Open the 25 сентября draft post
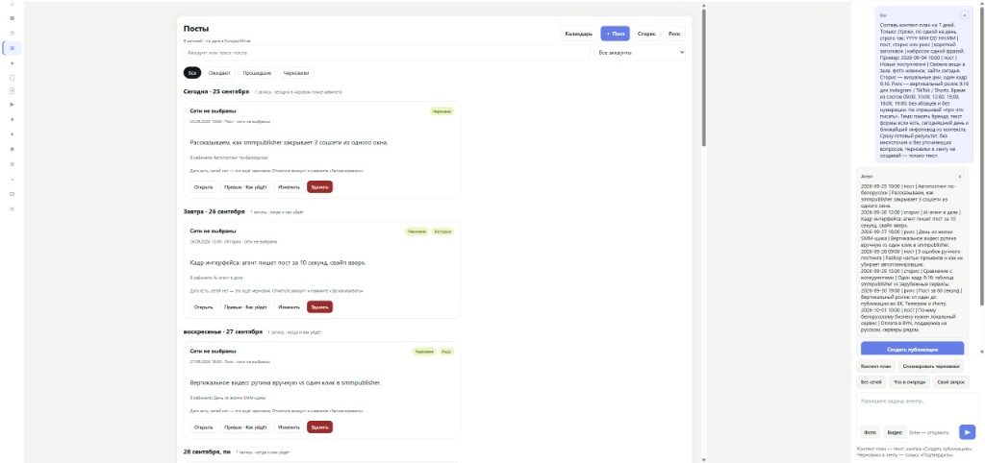This screenshot has width=985, height=463. coord(204,187)
